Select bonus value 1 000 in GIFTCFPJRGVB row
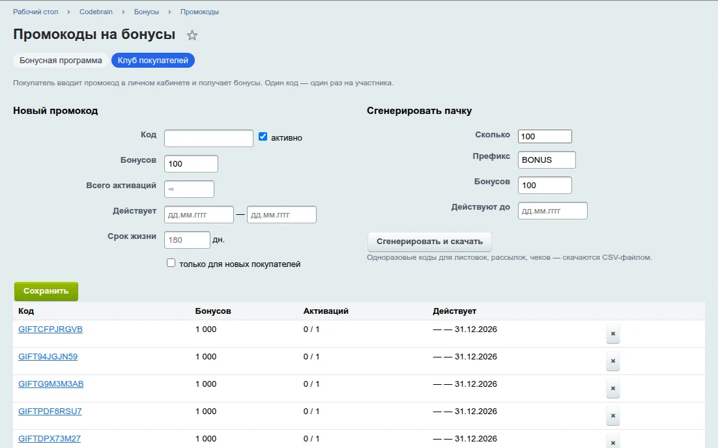Viewport: 718px width, 448px height. point(206,329)
